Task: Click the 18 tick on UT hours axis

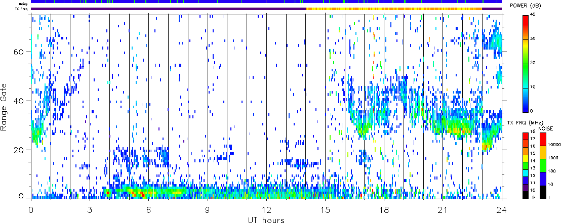Action: click(x=384, y=209)
